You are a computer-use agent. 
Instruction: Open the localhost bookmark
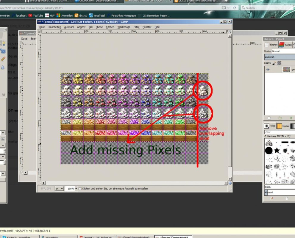[19, 15]
